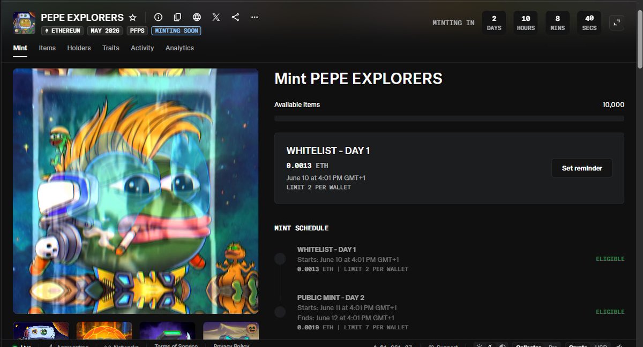Click the available items progress bar
This screenshot has width=643, height=347.
[449, 118]
